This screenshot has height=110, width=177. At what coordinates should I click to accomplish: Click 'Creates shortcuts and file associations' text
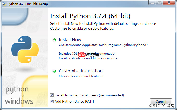88,58
